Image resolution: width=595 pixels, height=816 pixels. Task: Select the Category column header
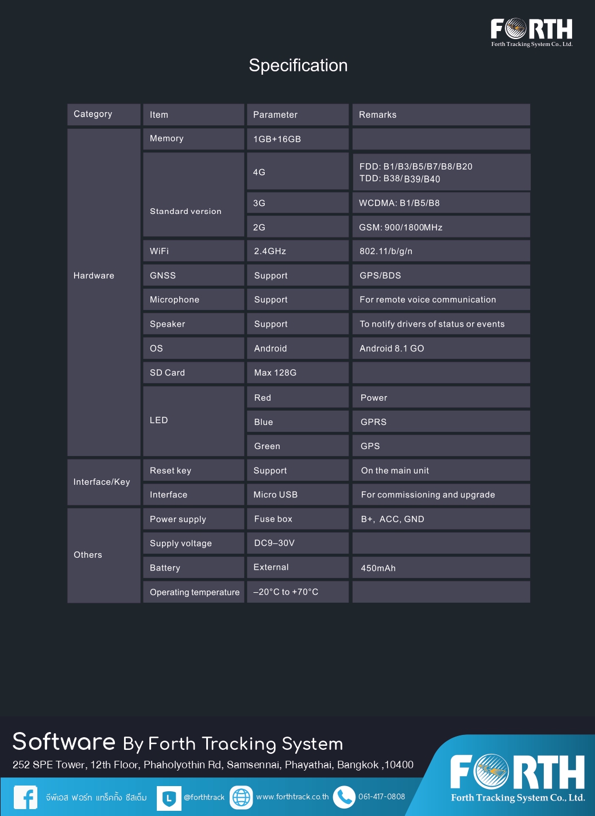click(104, 114)
